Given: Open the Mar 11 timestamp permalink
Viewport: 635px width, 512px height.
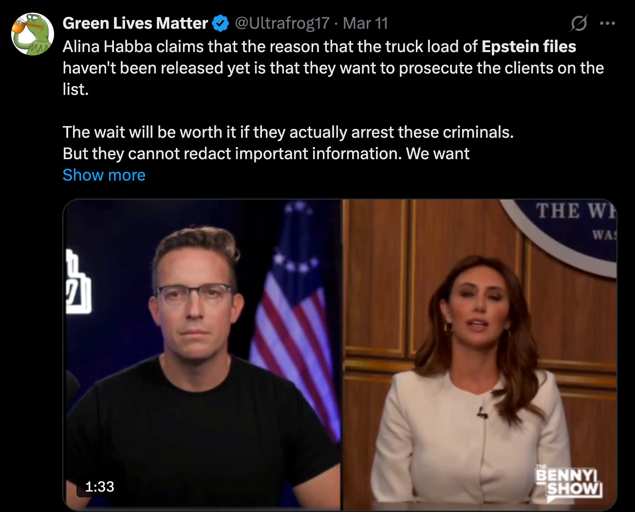Looking at the screenshot, I should (x=365, y=23).
